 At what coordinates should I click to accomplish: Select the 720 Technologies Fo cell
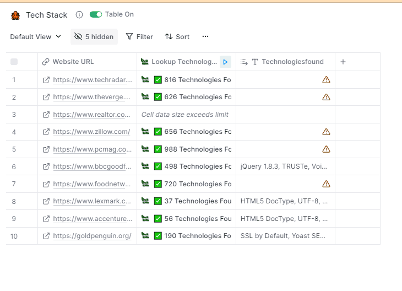pyautogui.click(x=186, y=184)
